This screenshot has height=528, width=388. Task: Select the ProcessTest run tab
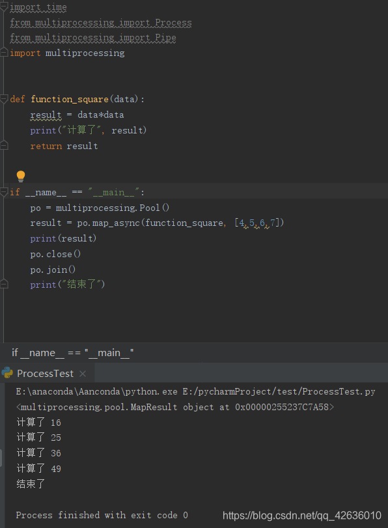[x=47, y=373]
